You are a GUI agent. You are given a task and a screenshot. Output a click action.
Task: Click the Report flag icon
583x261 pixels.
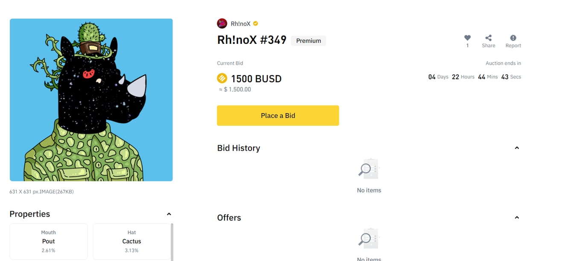pyautogui.click(x=513, y=38)
